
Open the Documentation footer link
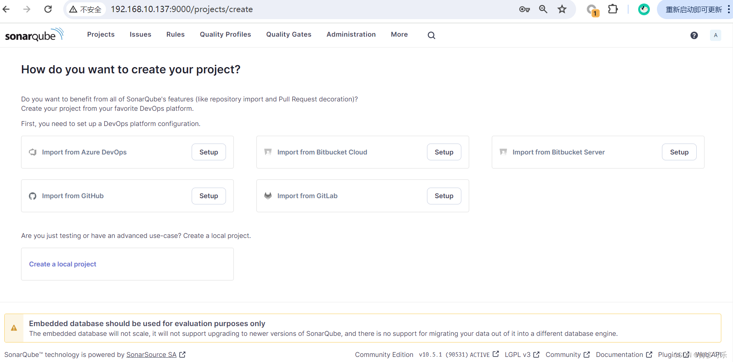point(619,355)
